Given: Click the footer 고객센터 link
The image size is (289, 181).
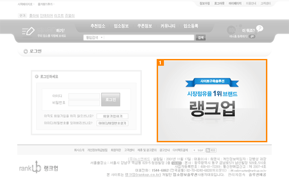Looking at the screenshot, I should click(129, 150).
